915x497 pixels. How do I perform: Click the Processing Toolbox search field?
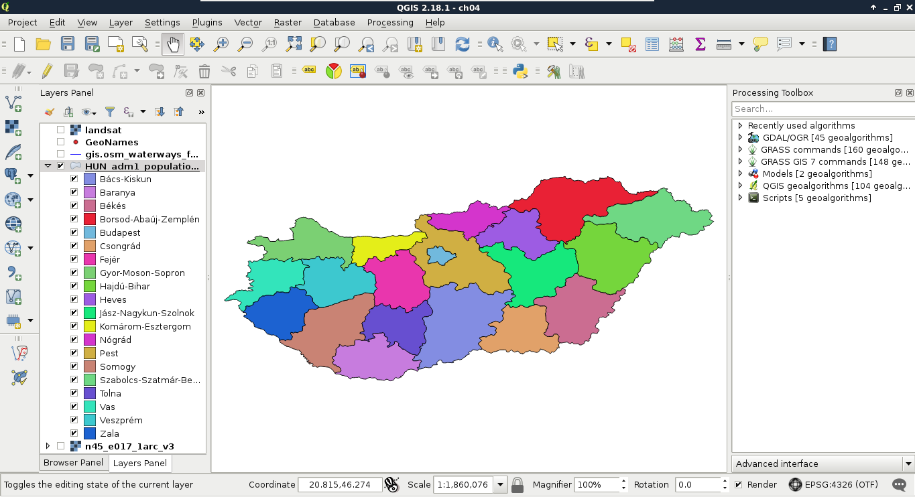coord(821,109)
